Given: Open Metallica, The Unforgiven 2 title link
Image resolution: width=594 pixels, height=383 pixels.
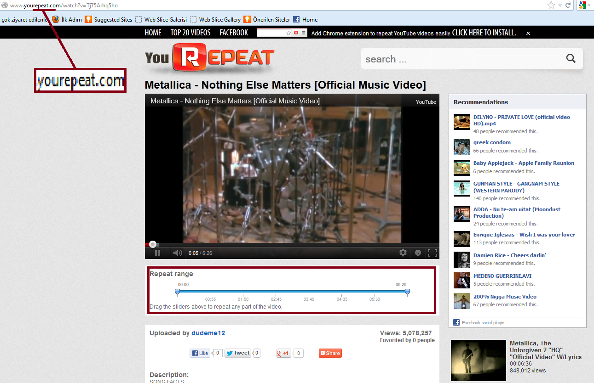Looking at the screenshot, I should 546,350.
